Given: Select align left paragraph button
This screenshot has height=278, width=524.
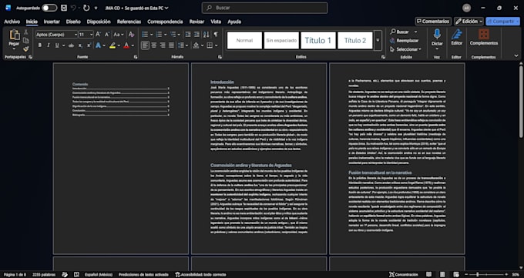Looking at the screenshot, I should click(x=145, y=45).
